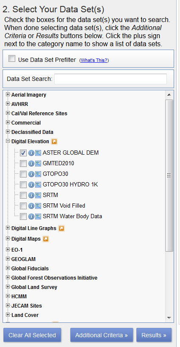Expand the Global Land Survey category
This screenshot has height=347, width=180.
8,286
